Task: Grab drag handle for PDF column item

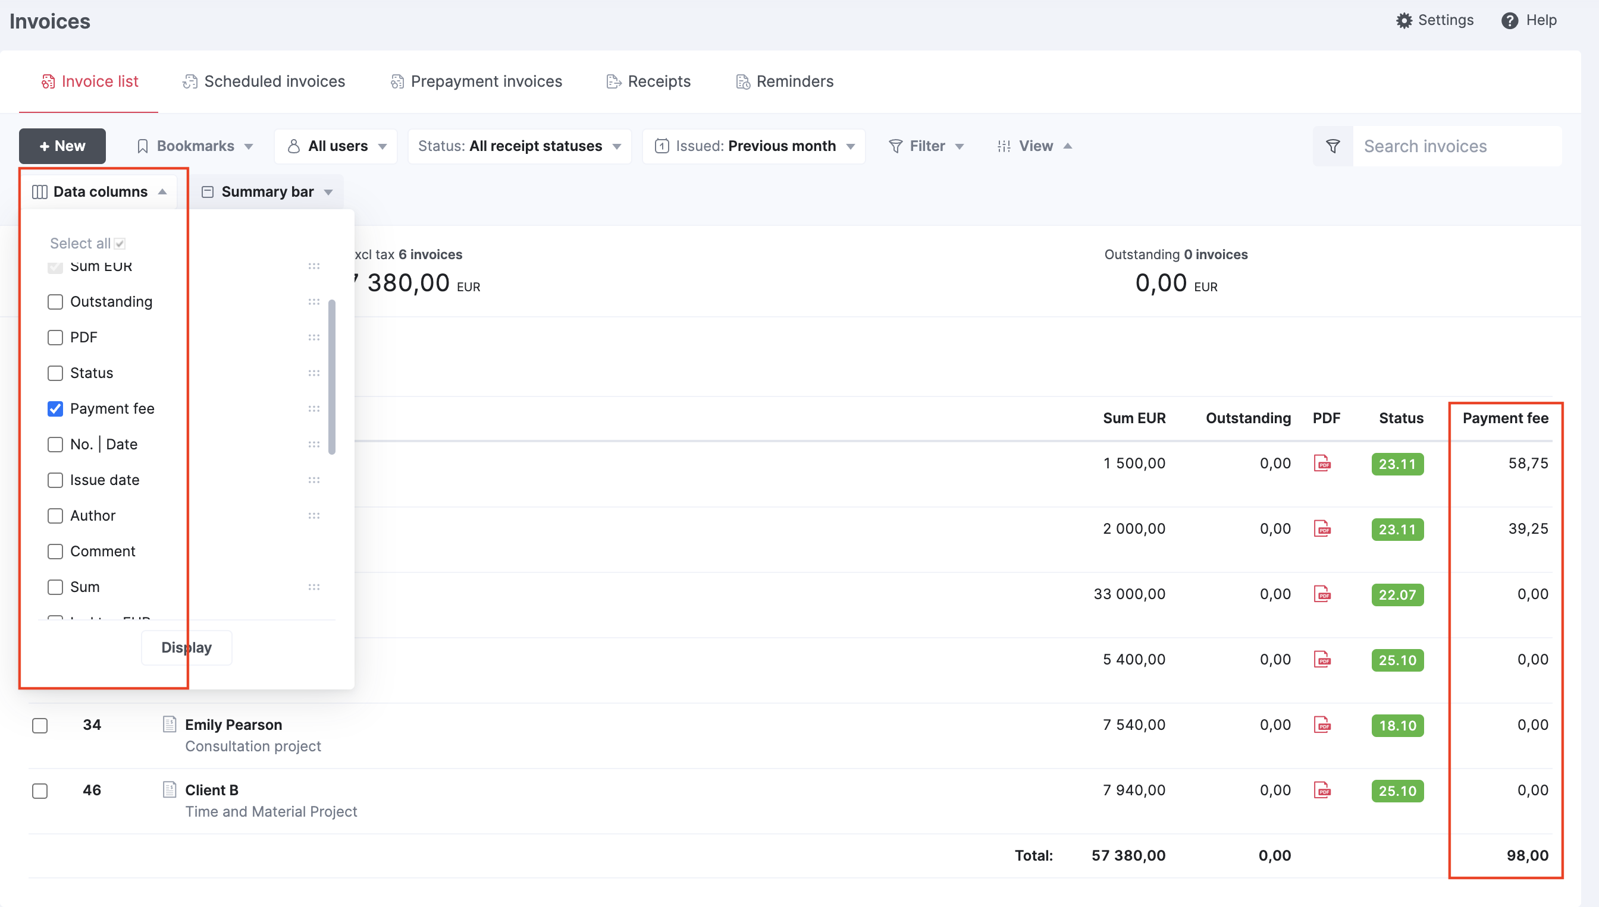Action: coord(313,338)
